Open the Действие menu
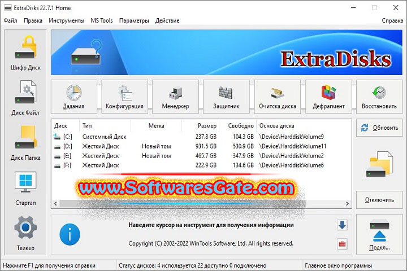Image resolution: width=407 pixels, height=271 pixels. tap(167, 20)
